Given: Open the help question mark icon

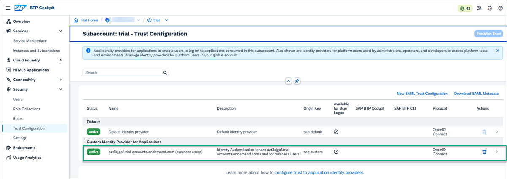Looking at the screenshot, I should pos(500,8).
